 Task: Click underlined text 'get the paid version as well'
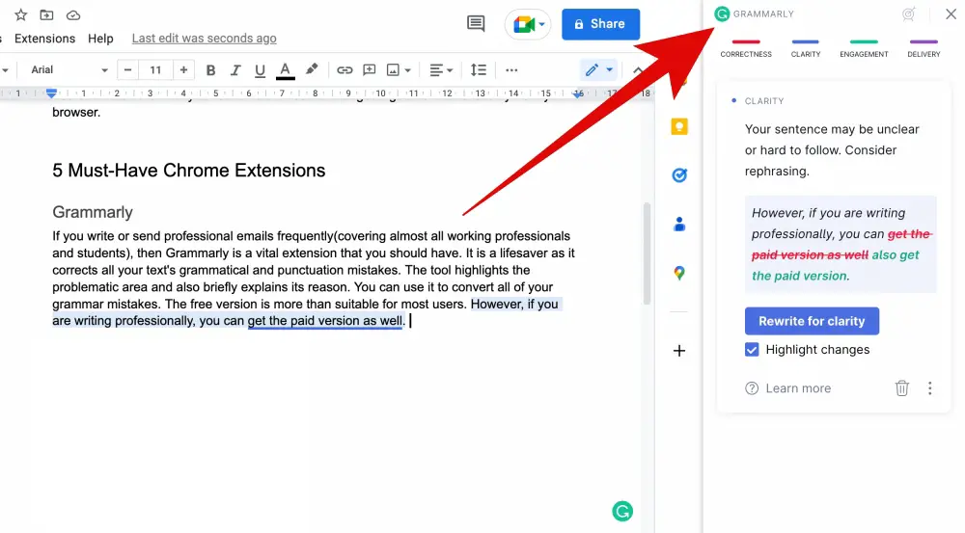324,321
